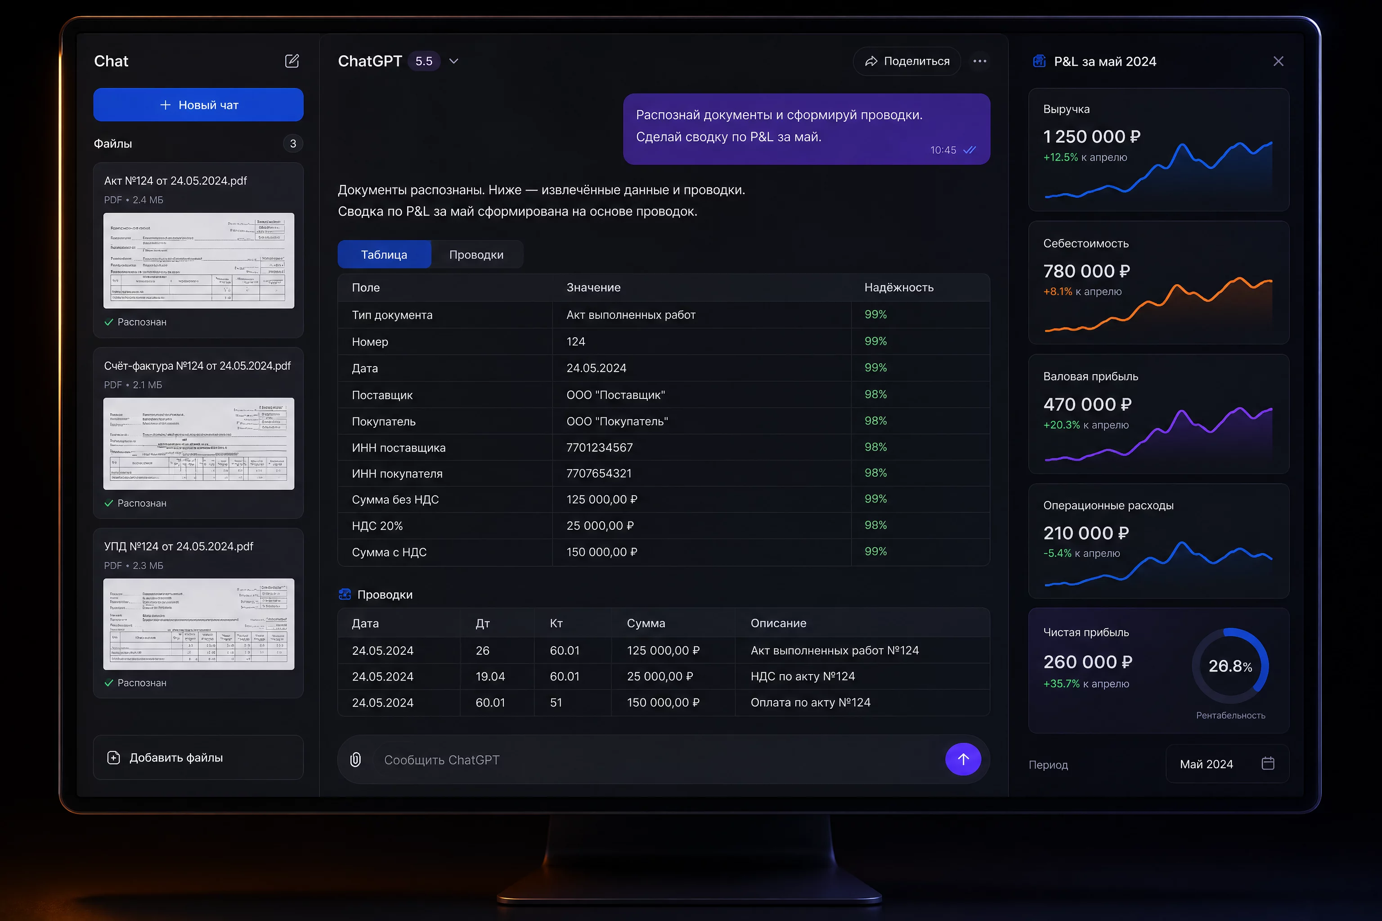The image size is (1382, 921).
Task: Click the calendar icon in period selector
Action: point(1268,764)
